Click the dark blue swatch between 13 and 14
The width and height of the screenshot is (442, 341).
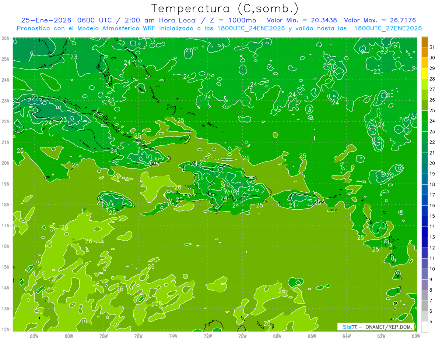(x=425, y=232)
